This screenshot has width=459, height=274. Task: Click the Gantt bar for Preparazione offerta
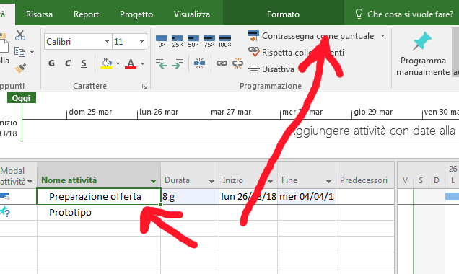(x=452, y=197)
